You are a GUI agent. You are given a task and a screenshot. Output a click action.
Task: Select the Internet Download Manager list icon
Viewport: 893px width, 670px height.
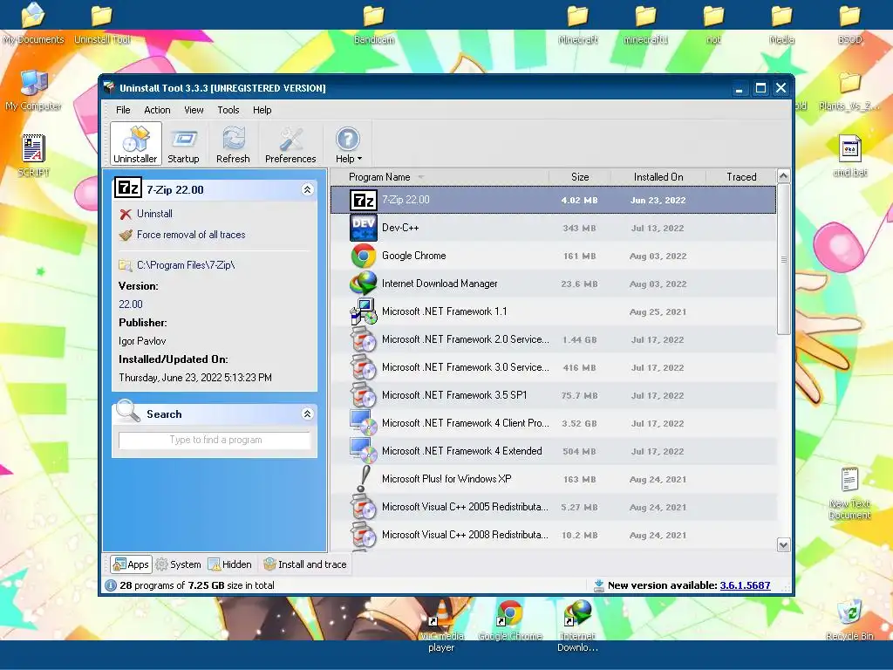[364, 284]
